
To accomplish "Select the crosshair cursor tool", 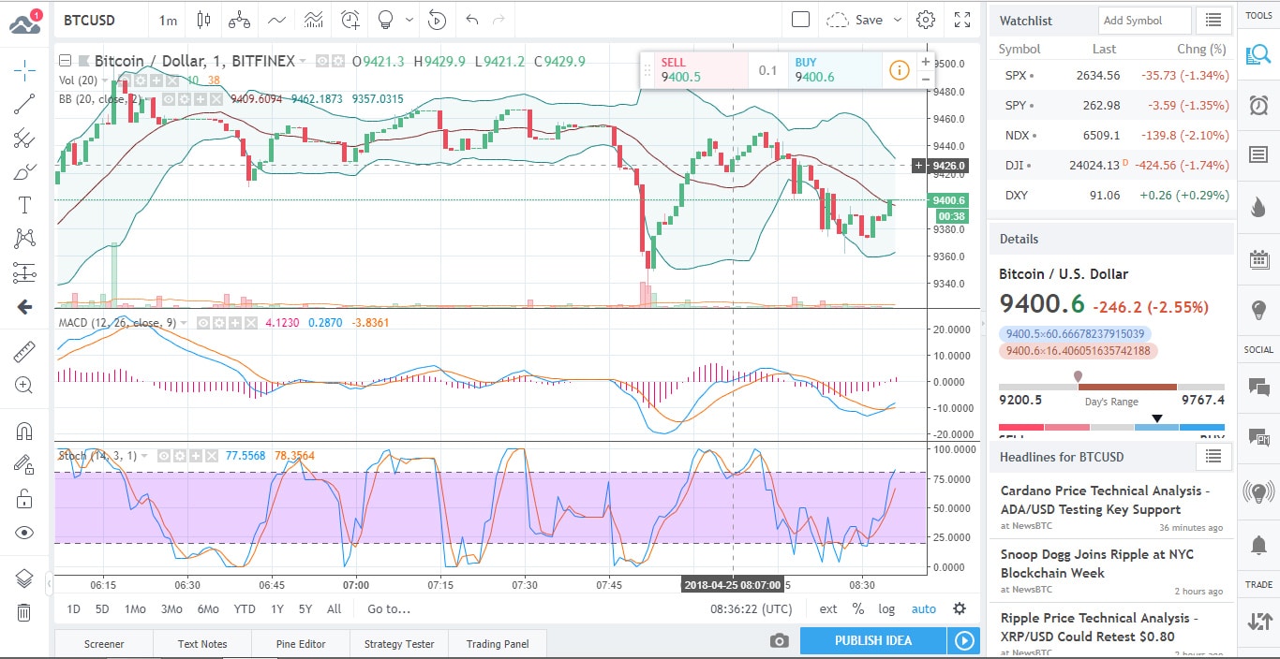I will tap(24, 68).
